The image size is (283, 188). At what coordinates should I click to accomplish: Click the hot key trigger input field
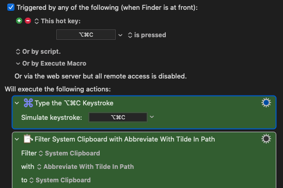pos(86,35)
